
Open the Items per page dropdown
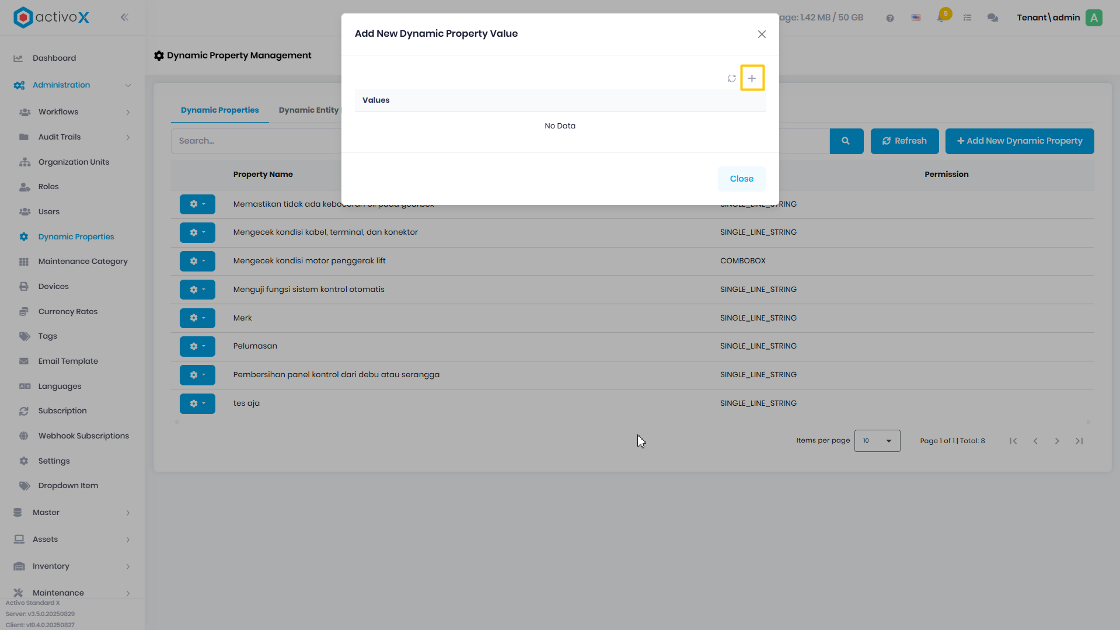[x=877, y=441]
